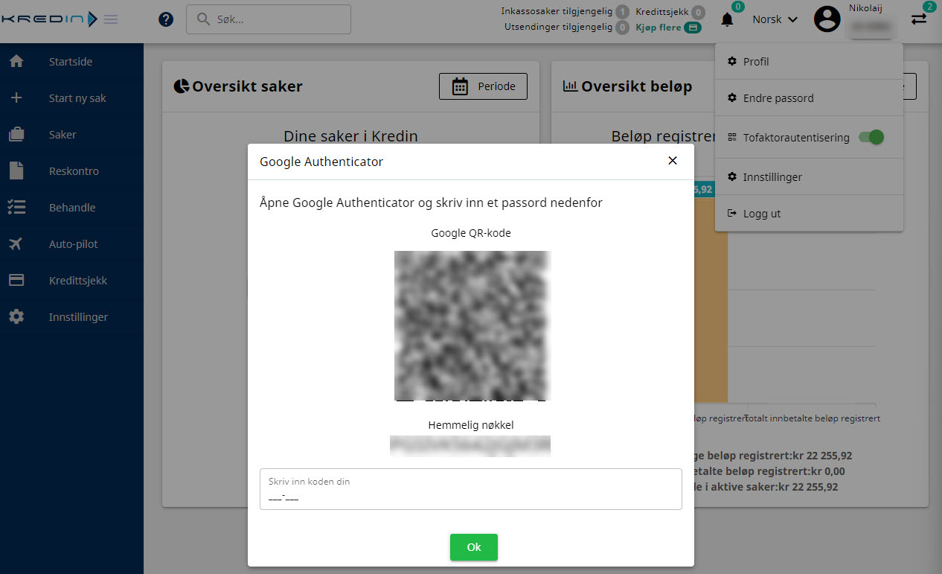
Task: Click the blurred Google QR code image
Action: point(472,326)
